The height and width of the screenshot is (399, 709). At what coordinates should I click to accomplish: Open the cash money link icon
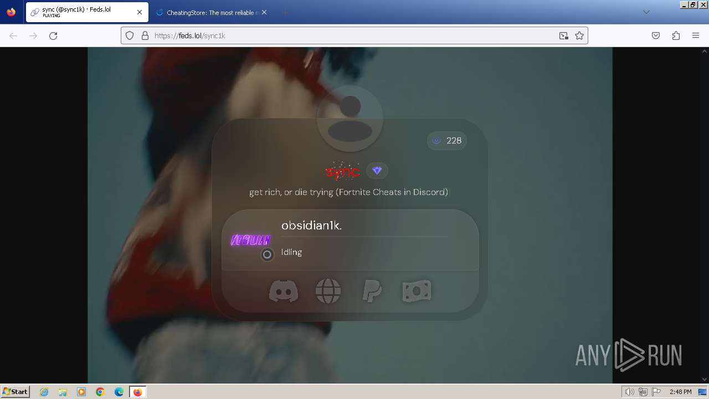tap(417, 291)
